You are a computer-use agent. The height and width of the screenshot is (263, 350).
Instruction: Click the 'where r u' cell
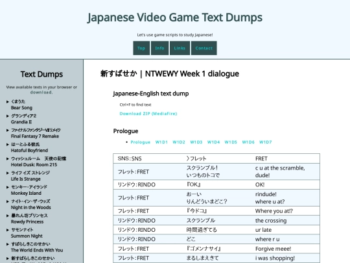pyautogui.click(x=285, y=239)
